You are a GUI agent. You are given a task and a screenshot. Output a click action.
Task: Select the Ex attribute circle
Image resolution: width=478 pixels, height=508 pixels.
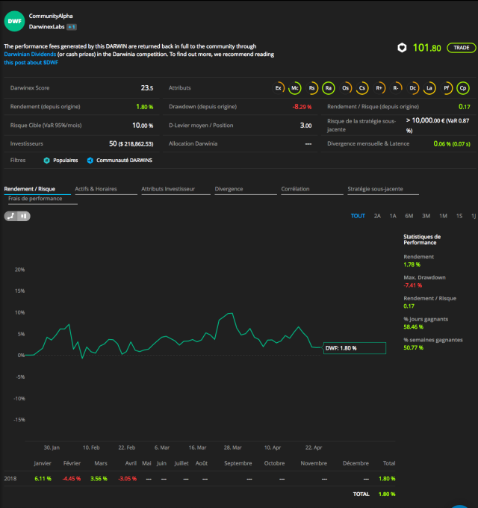(x=278, y=88)
